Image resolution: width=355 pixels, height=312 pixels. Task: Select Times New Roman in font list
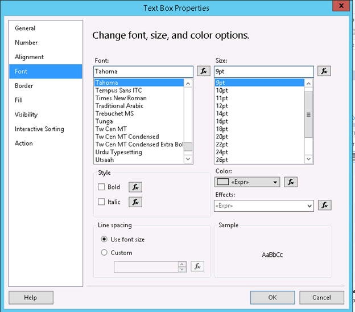tap(121, 98)
